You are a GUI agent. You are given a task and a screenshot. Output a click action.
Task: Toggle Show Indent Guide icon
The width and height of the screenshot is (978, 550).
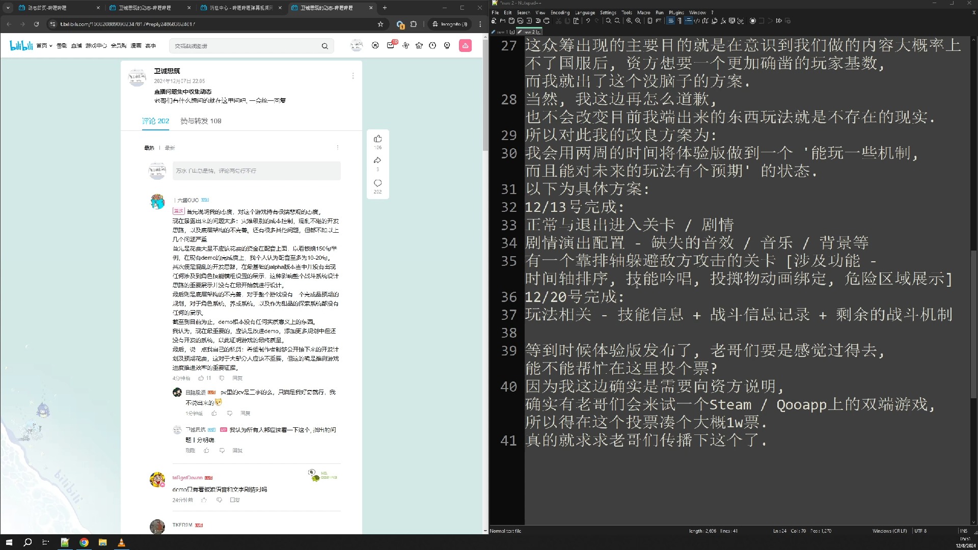688,21
